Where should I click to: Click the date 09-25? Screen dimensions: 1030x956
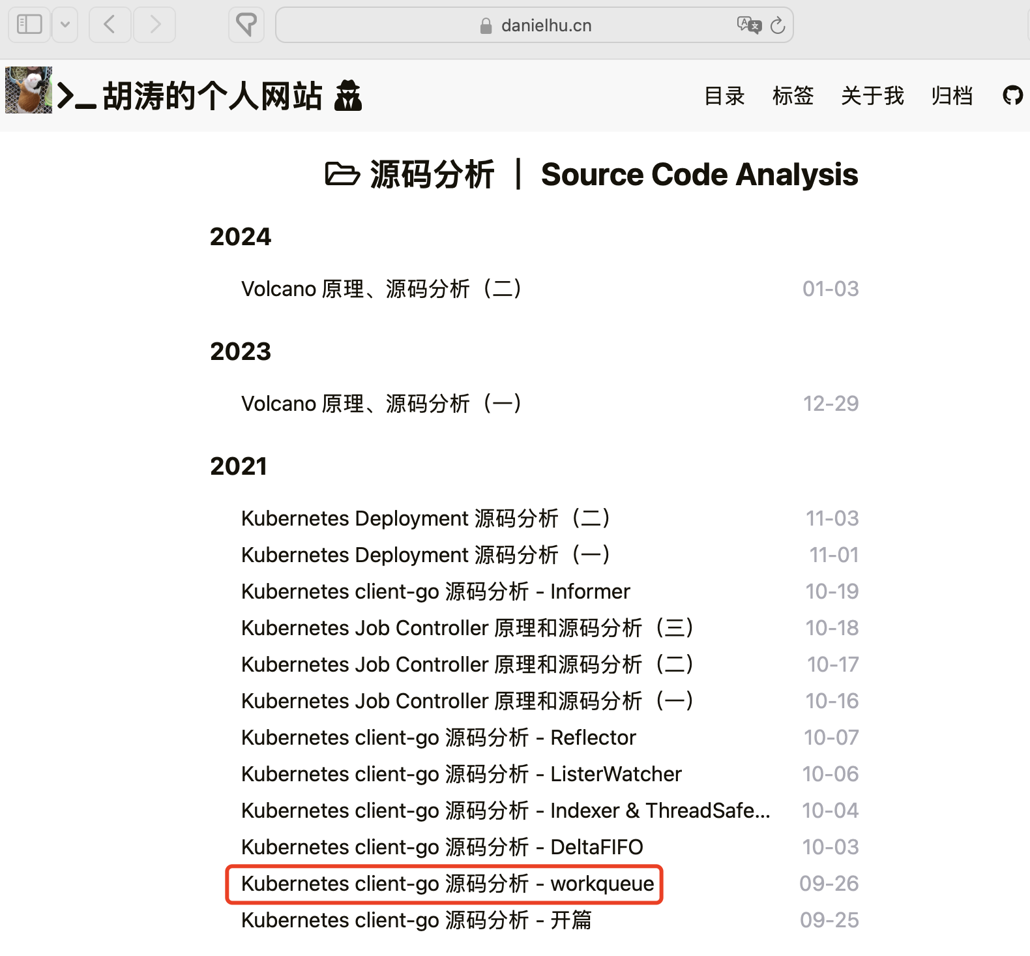[x=829, y=919]
